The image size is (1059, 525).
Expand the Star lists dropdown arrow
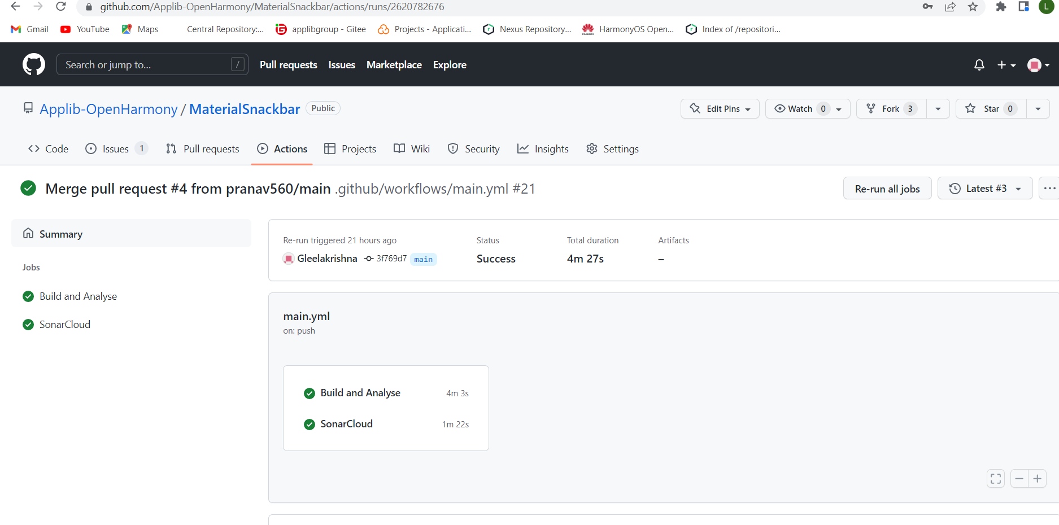[x=1038, y=109]
